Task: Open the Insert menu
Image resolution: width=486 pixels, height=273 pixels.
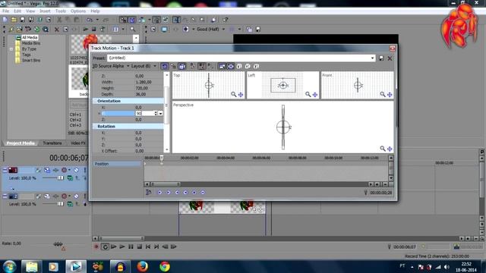Action: [45, 11]
